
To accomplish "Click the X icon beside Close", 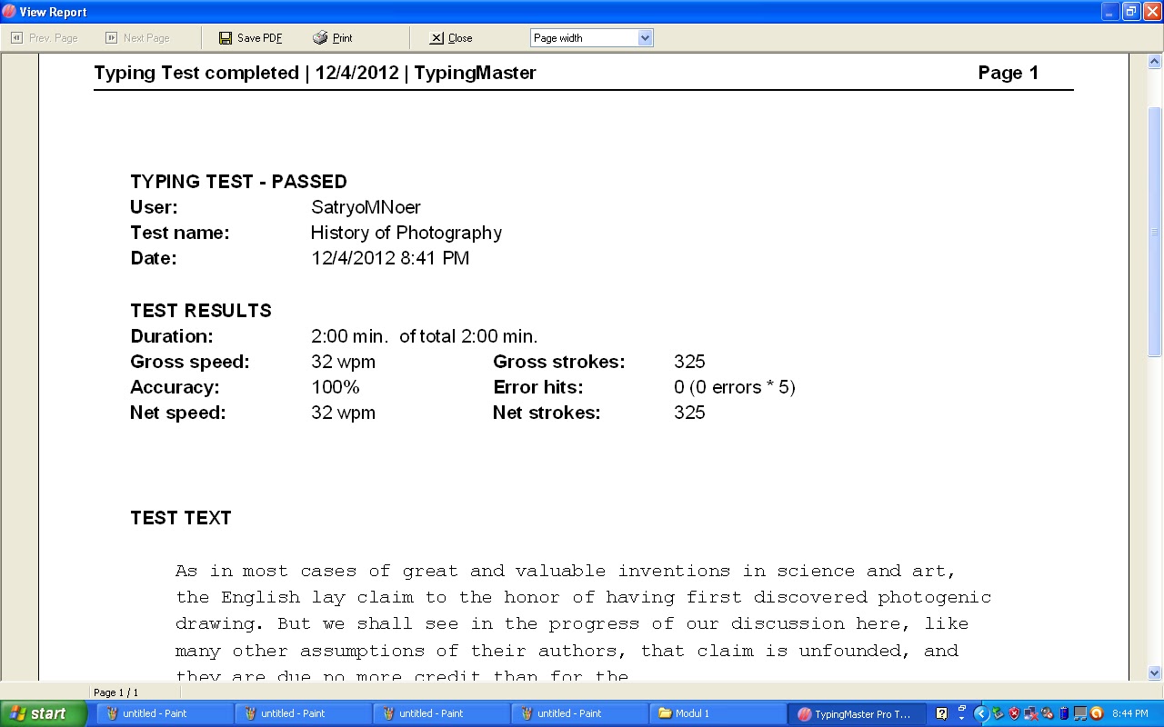I will 436,38.
